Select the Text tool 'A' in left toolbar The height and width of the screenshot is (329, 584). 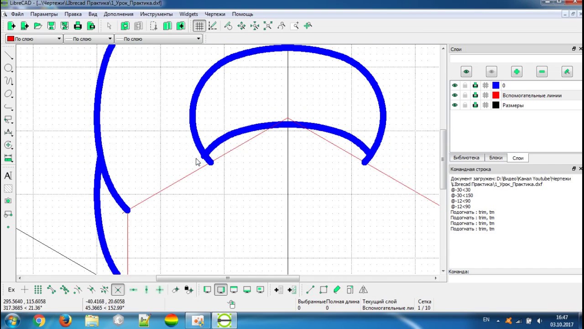[x=8, y=176]
